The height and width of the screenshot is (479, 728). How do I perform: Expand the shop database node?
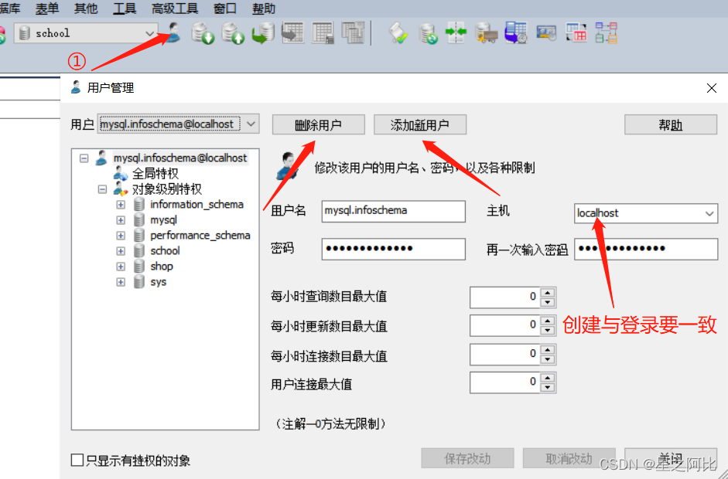pyautogui.click(x=121, y=267)
